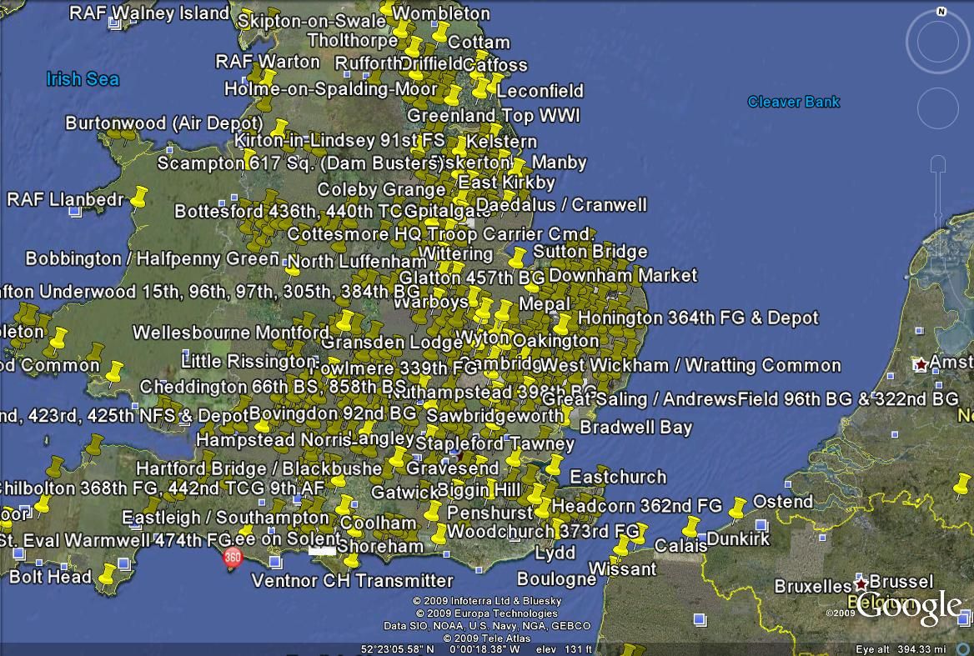Click the Hampstead Norris label
The height and width of the screenshot is (656, 974).
pyautogui.click(x=274, y=439)
